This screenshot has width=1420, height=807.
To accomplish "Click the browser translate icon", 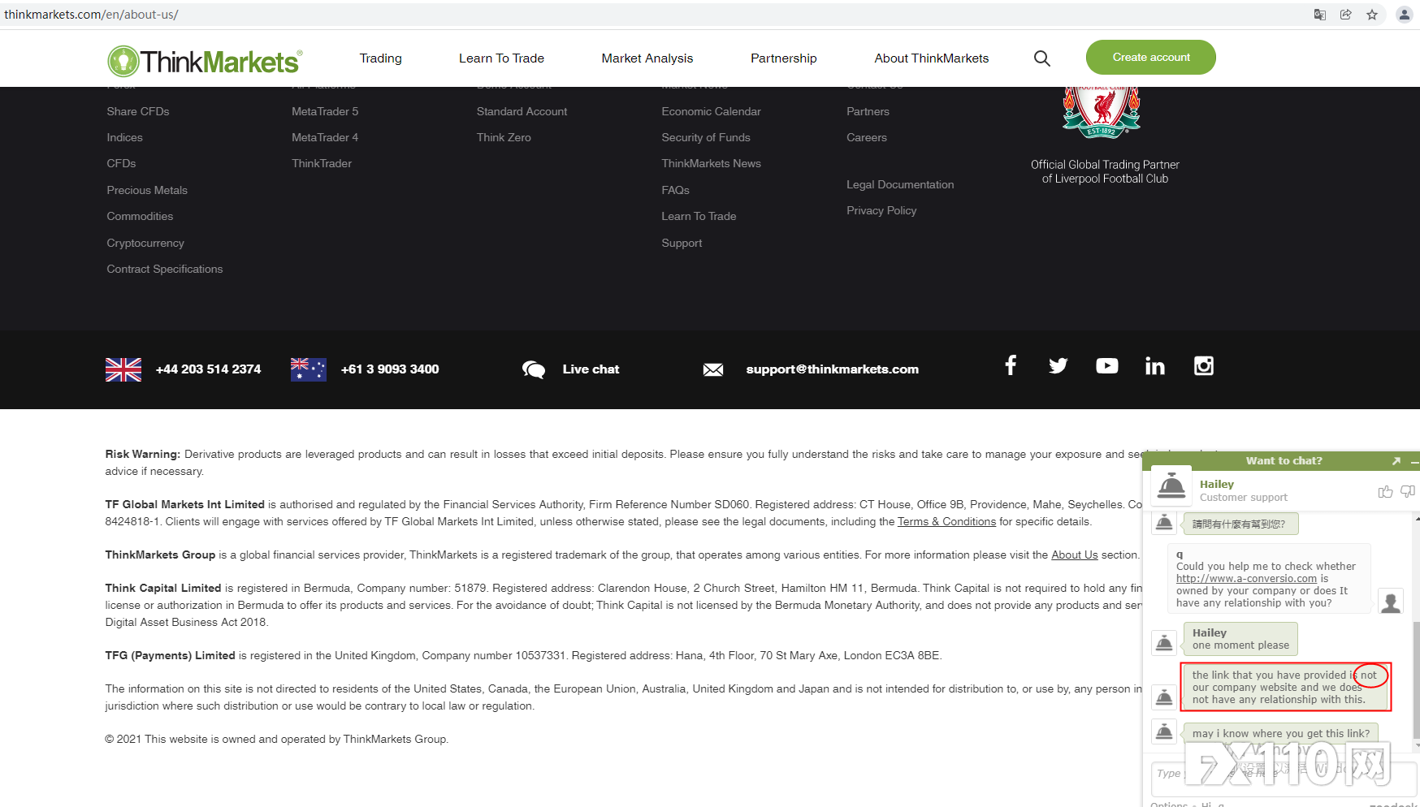I will (1320, 15).
